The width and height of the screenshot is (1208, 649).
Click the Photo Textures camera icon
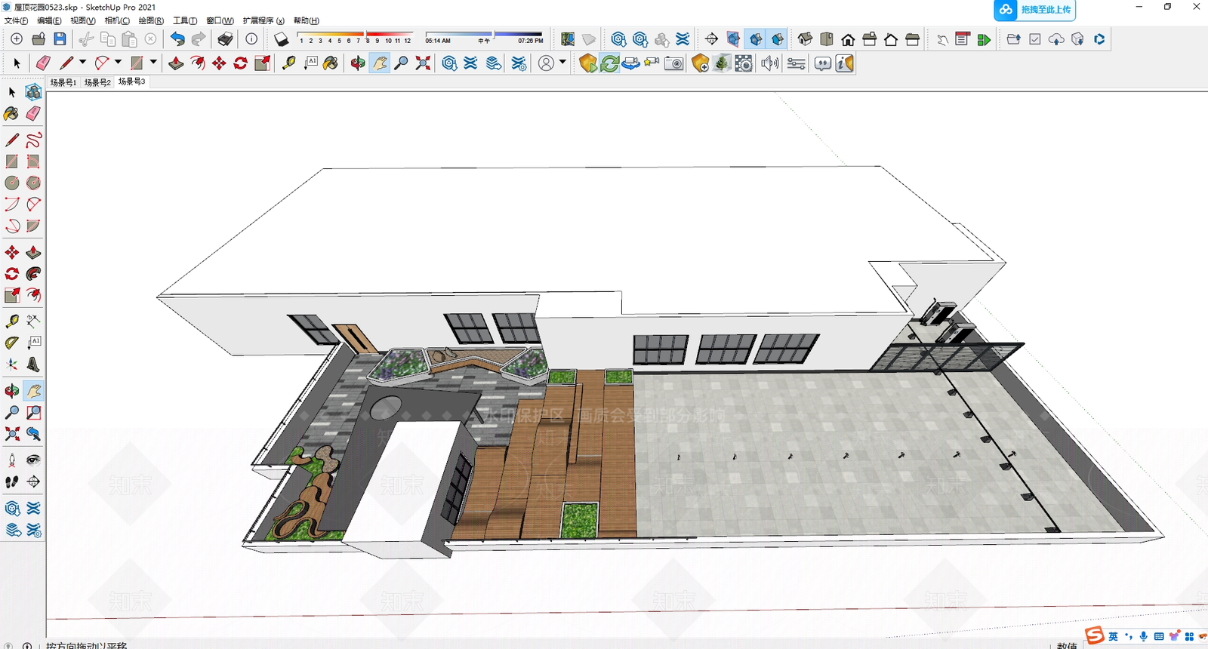point(673,63)
